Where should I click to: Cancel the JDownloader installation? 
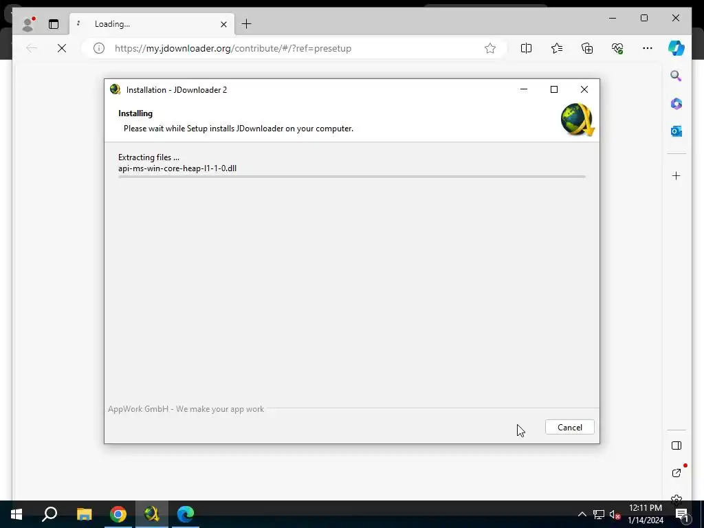(x=569, y=427)
